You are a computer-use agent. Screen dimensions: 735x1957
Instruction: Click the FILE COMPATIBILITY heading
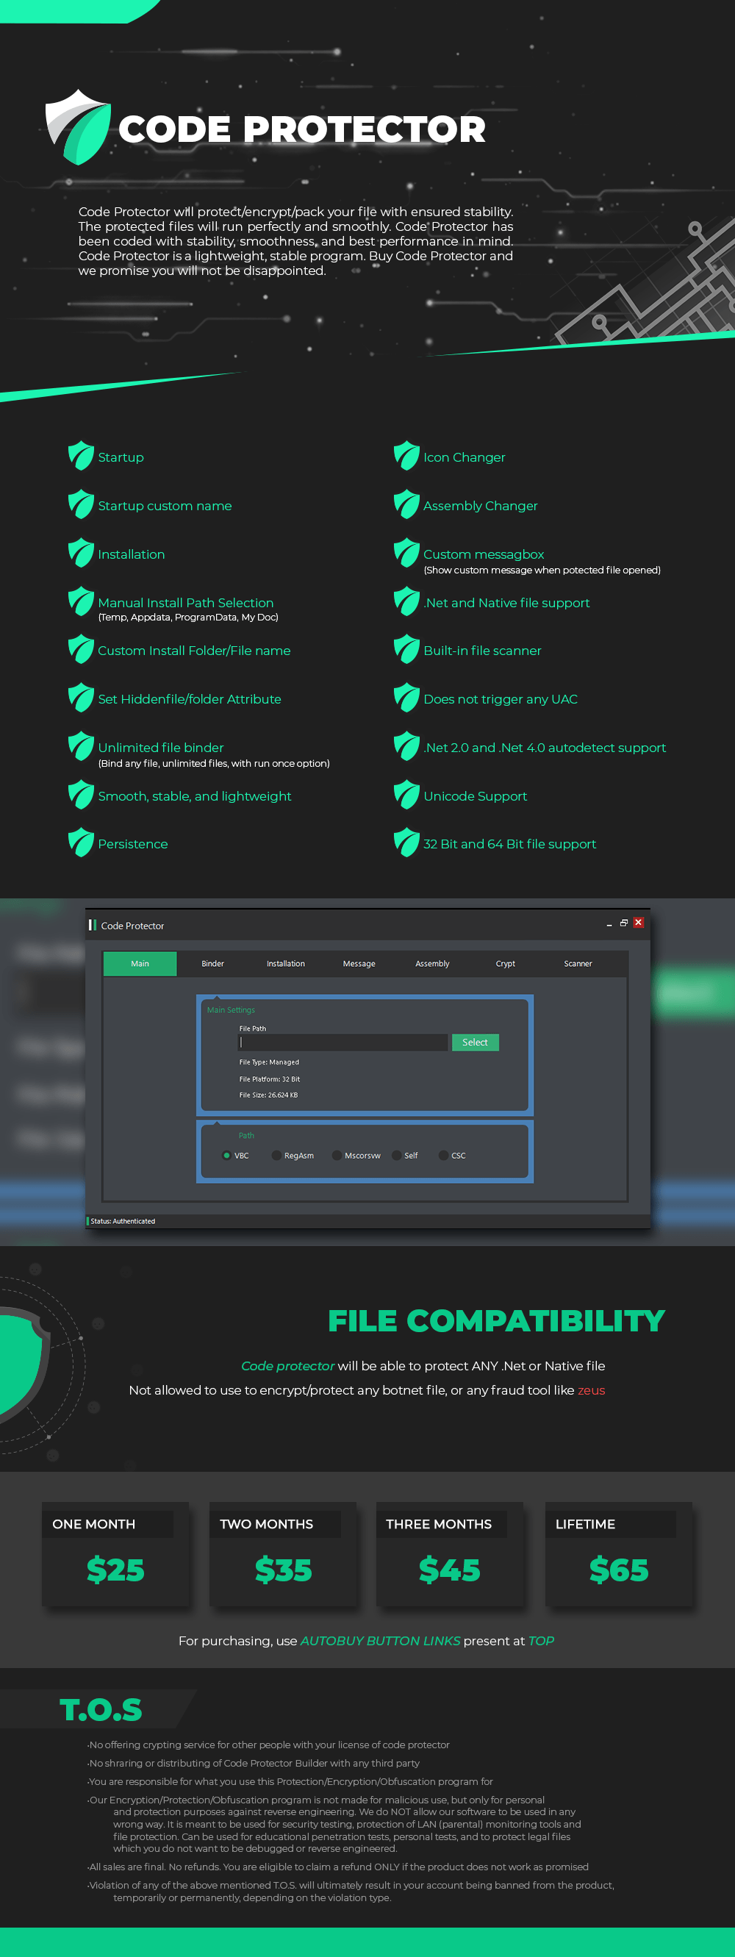pyautogui.click(x=497, y=1321)
